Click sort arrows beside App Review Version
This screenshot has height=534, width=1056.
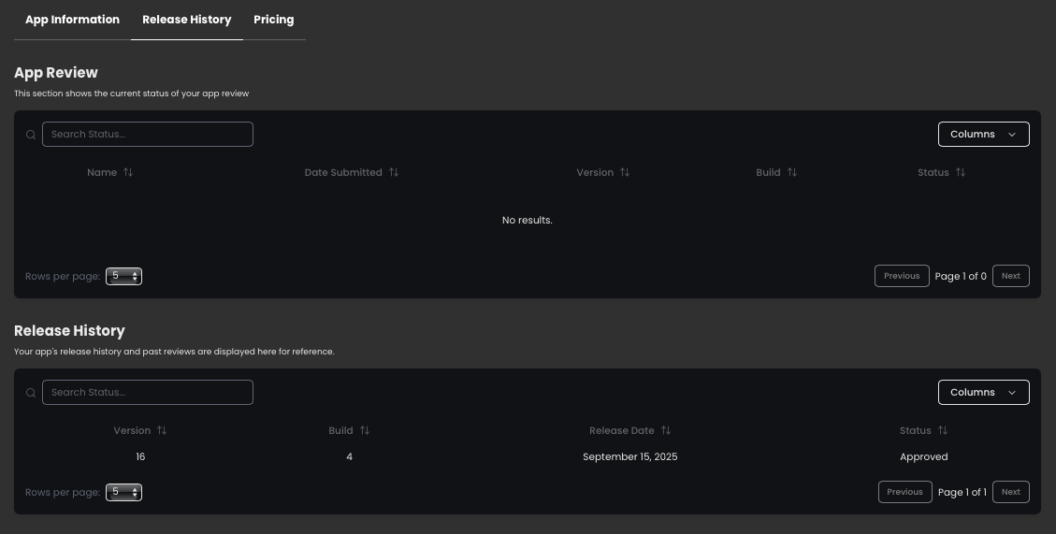(625, 173)
